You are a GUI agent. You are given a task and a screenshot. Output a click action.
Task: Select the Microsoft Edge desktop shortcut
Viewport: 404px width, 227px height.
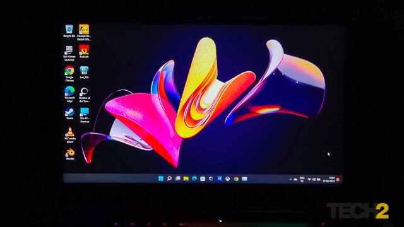click(69, 95)
